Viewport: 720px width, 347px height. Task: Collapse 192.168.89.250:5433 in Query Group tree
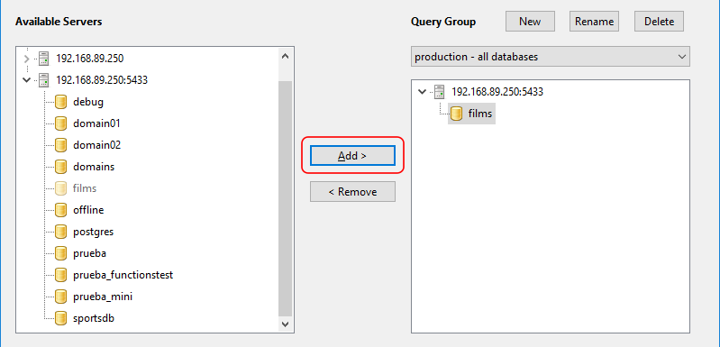click(423, 92)
